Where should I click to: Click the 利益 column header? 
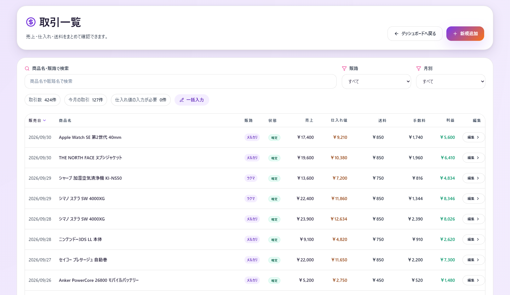point(450,120)
